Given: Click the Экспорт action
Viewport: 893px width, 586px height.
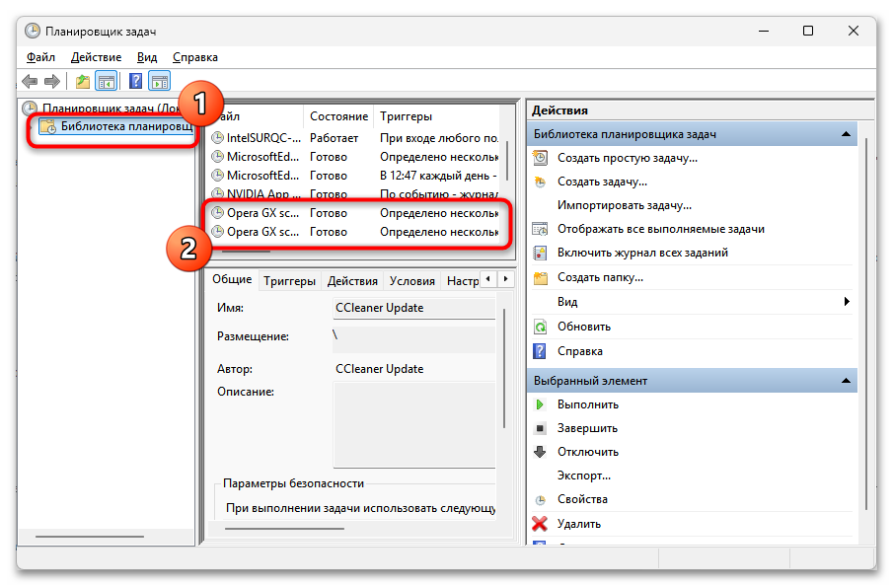Looking at the screenshot, I should (x=584, y=476).
